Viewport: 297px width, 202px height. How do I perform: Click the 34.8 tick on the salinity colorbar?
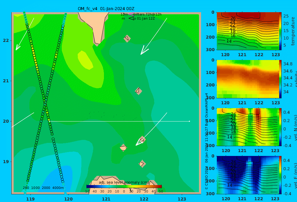[x=288, y=64]
